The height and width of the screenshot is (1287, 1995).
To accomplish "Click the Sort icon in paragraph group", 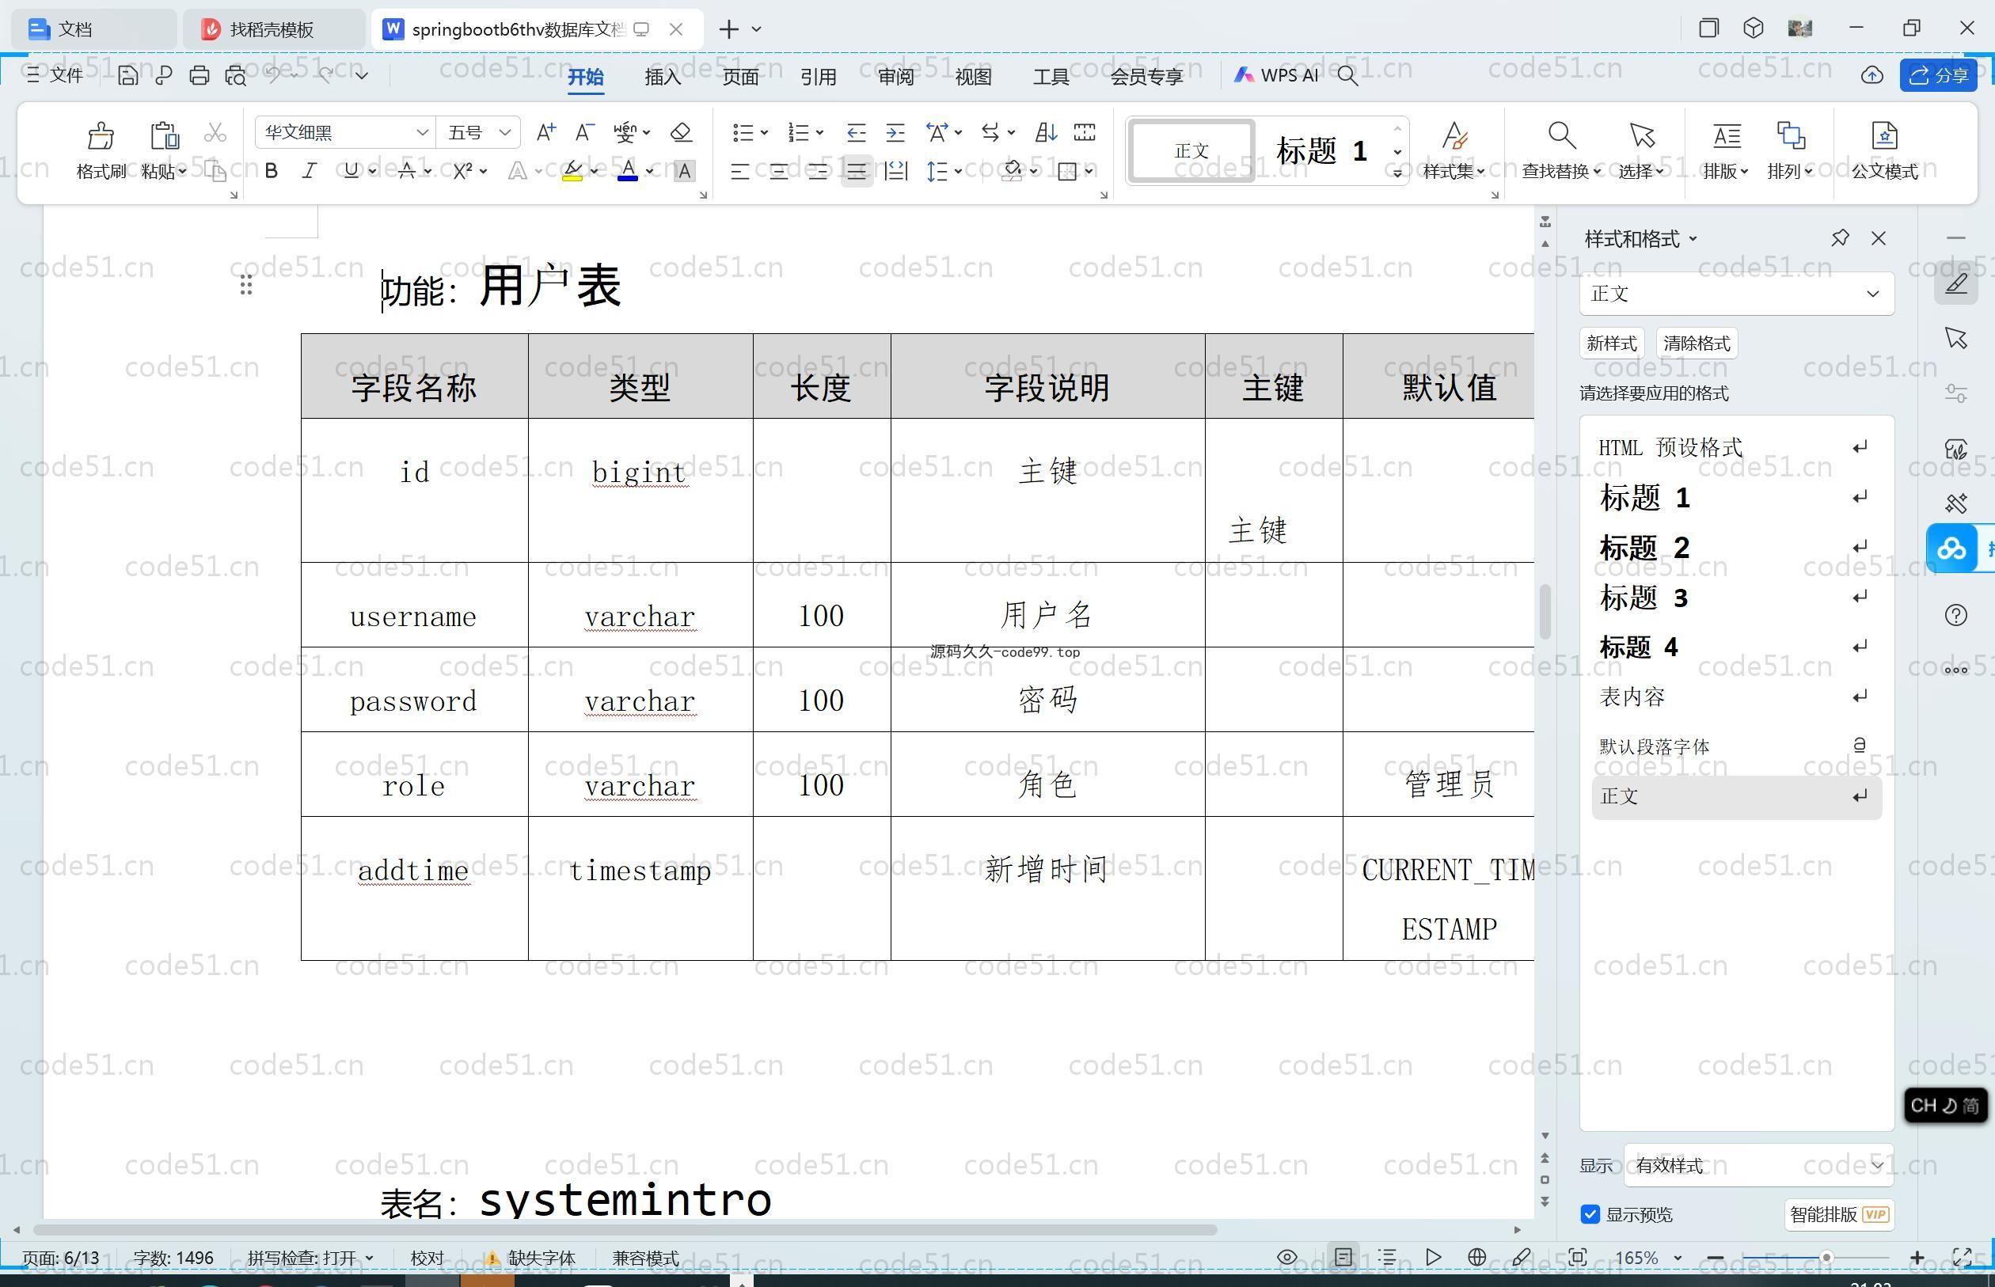I will (1047, 132).
